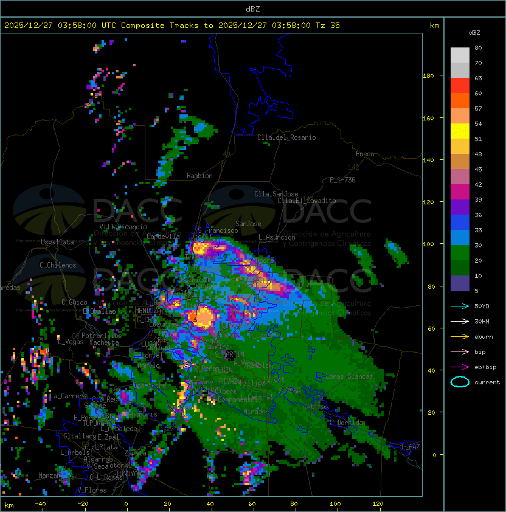Click the 'dBZ' title at the top center
Viewport: 506px width, 512px height.
[x=253, y=9]
